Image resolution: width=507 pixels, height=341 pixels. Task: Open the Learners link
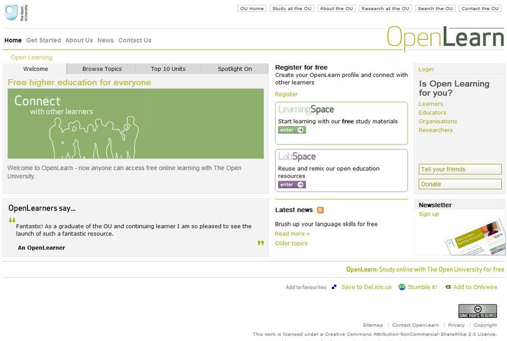(431, 104)
